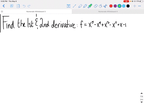Tap the red screen recording indicator
This screenshot has width=144, height=108.
pos(126,1)
